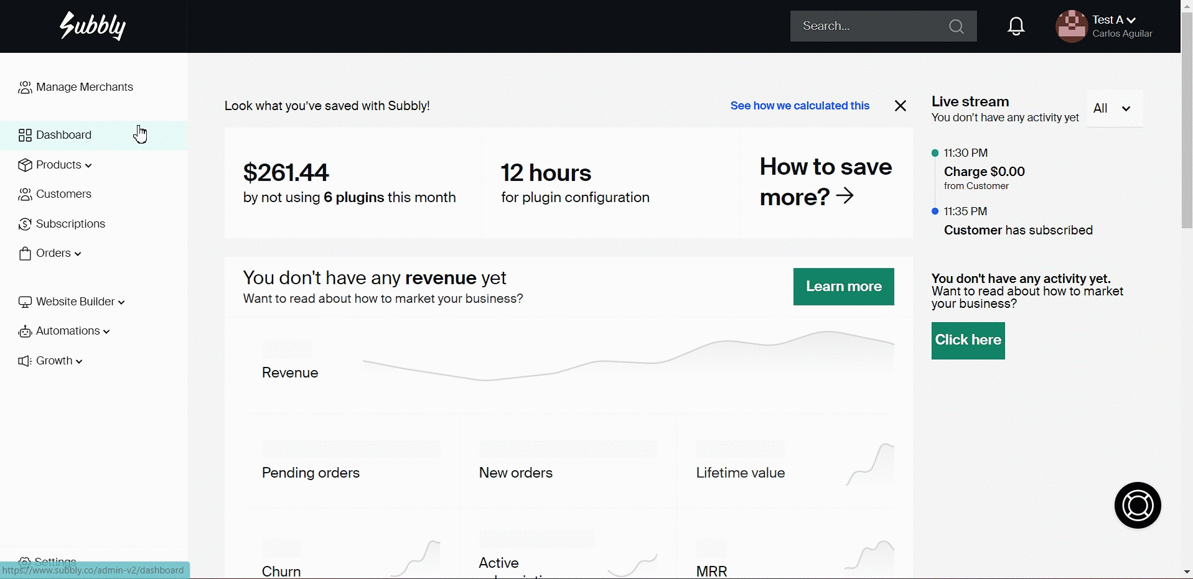
Task: Click the Lifetime value card
Action: click(786, 461)
